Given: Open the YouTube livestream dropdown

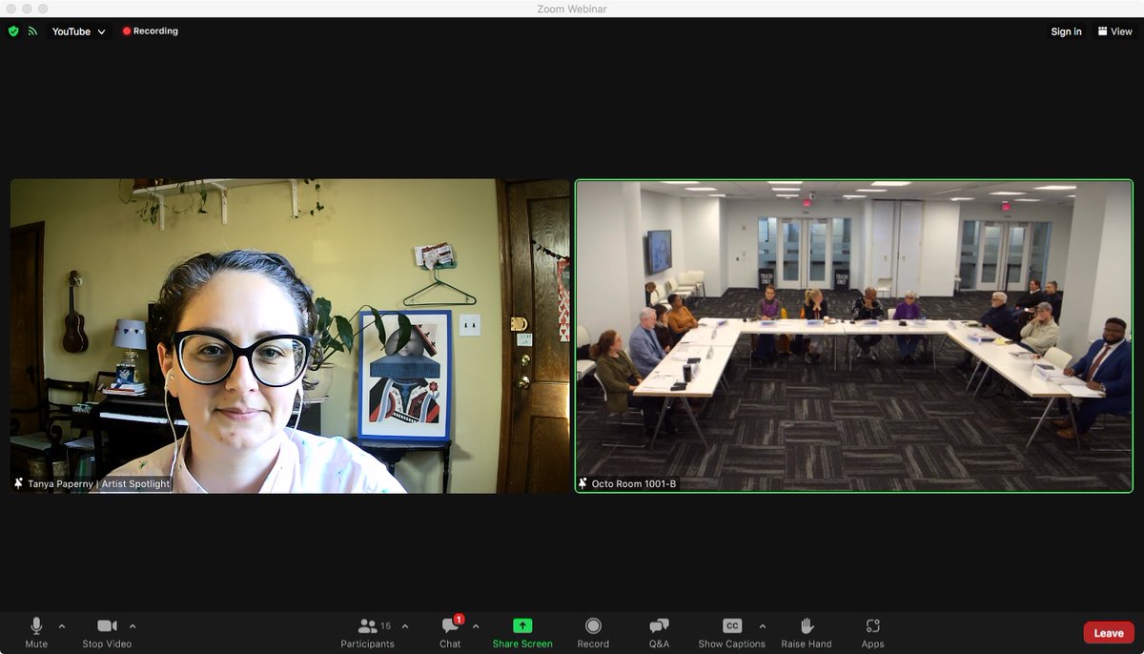Looking at the screenshot, I should pos(79,31).
